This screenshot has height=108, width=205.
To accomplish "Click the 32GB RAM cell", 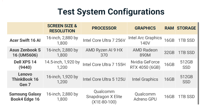I will pos(169,52).
